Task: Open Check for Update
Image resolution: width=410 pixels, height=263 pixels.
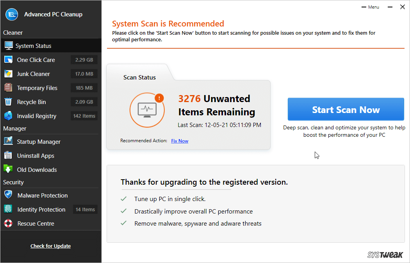Action: (x=50, y=246)
